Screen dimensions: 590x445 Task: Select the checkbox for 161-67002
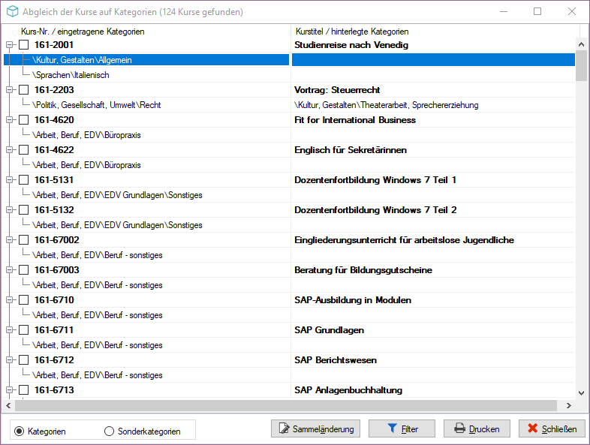(24, 240)
